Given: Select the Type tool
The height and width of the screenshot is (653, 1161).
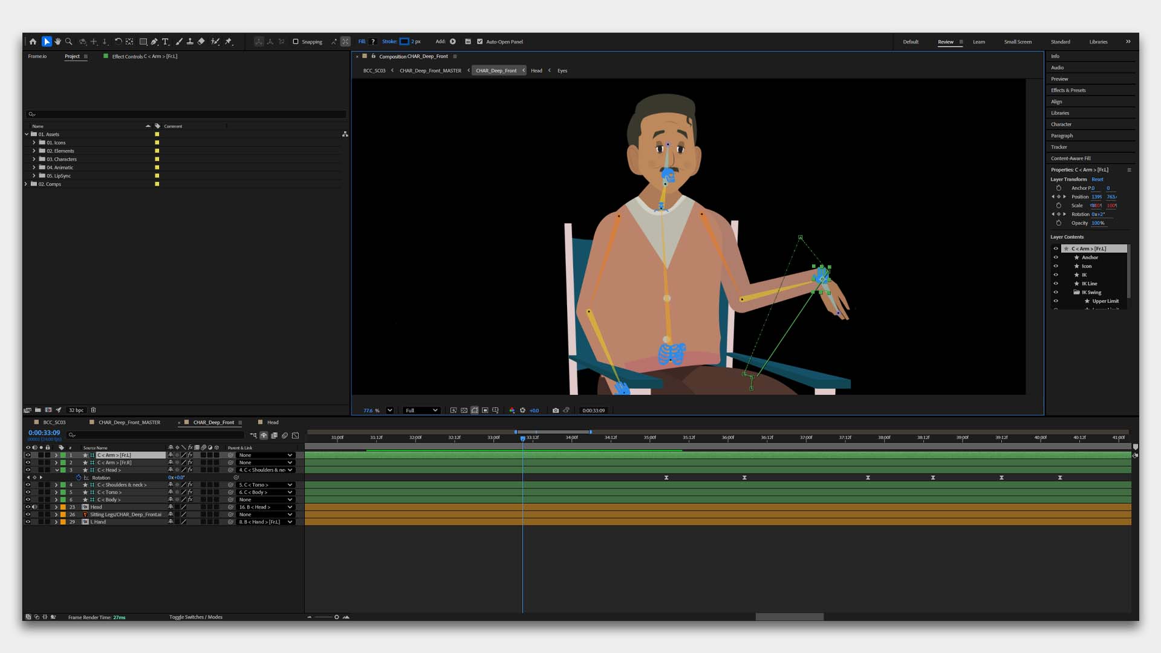Looking at the screenshot, I should coord(165,42).
